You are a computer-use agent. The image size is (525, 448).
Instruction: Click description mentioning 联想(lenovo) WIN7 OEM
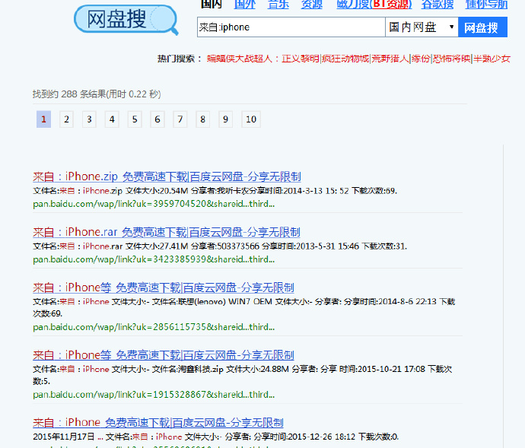click(x=244, y=307)
